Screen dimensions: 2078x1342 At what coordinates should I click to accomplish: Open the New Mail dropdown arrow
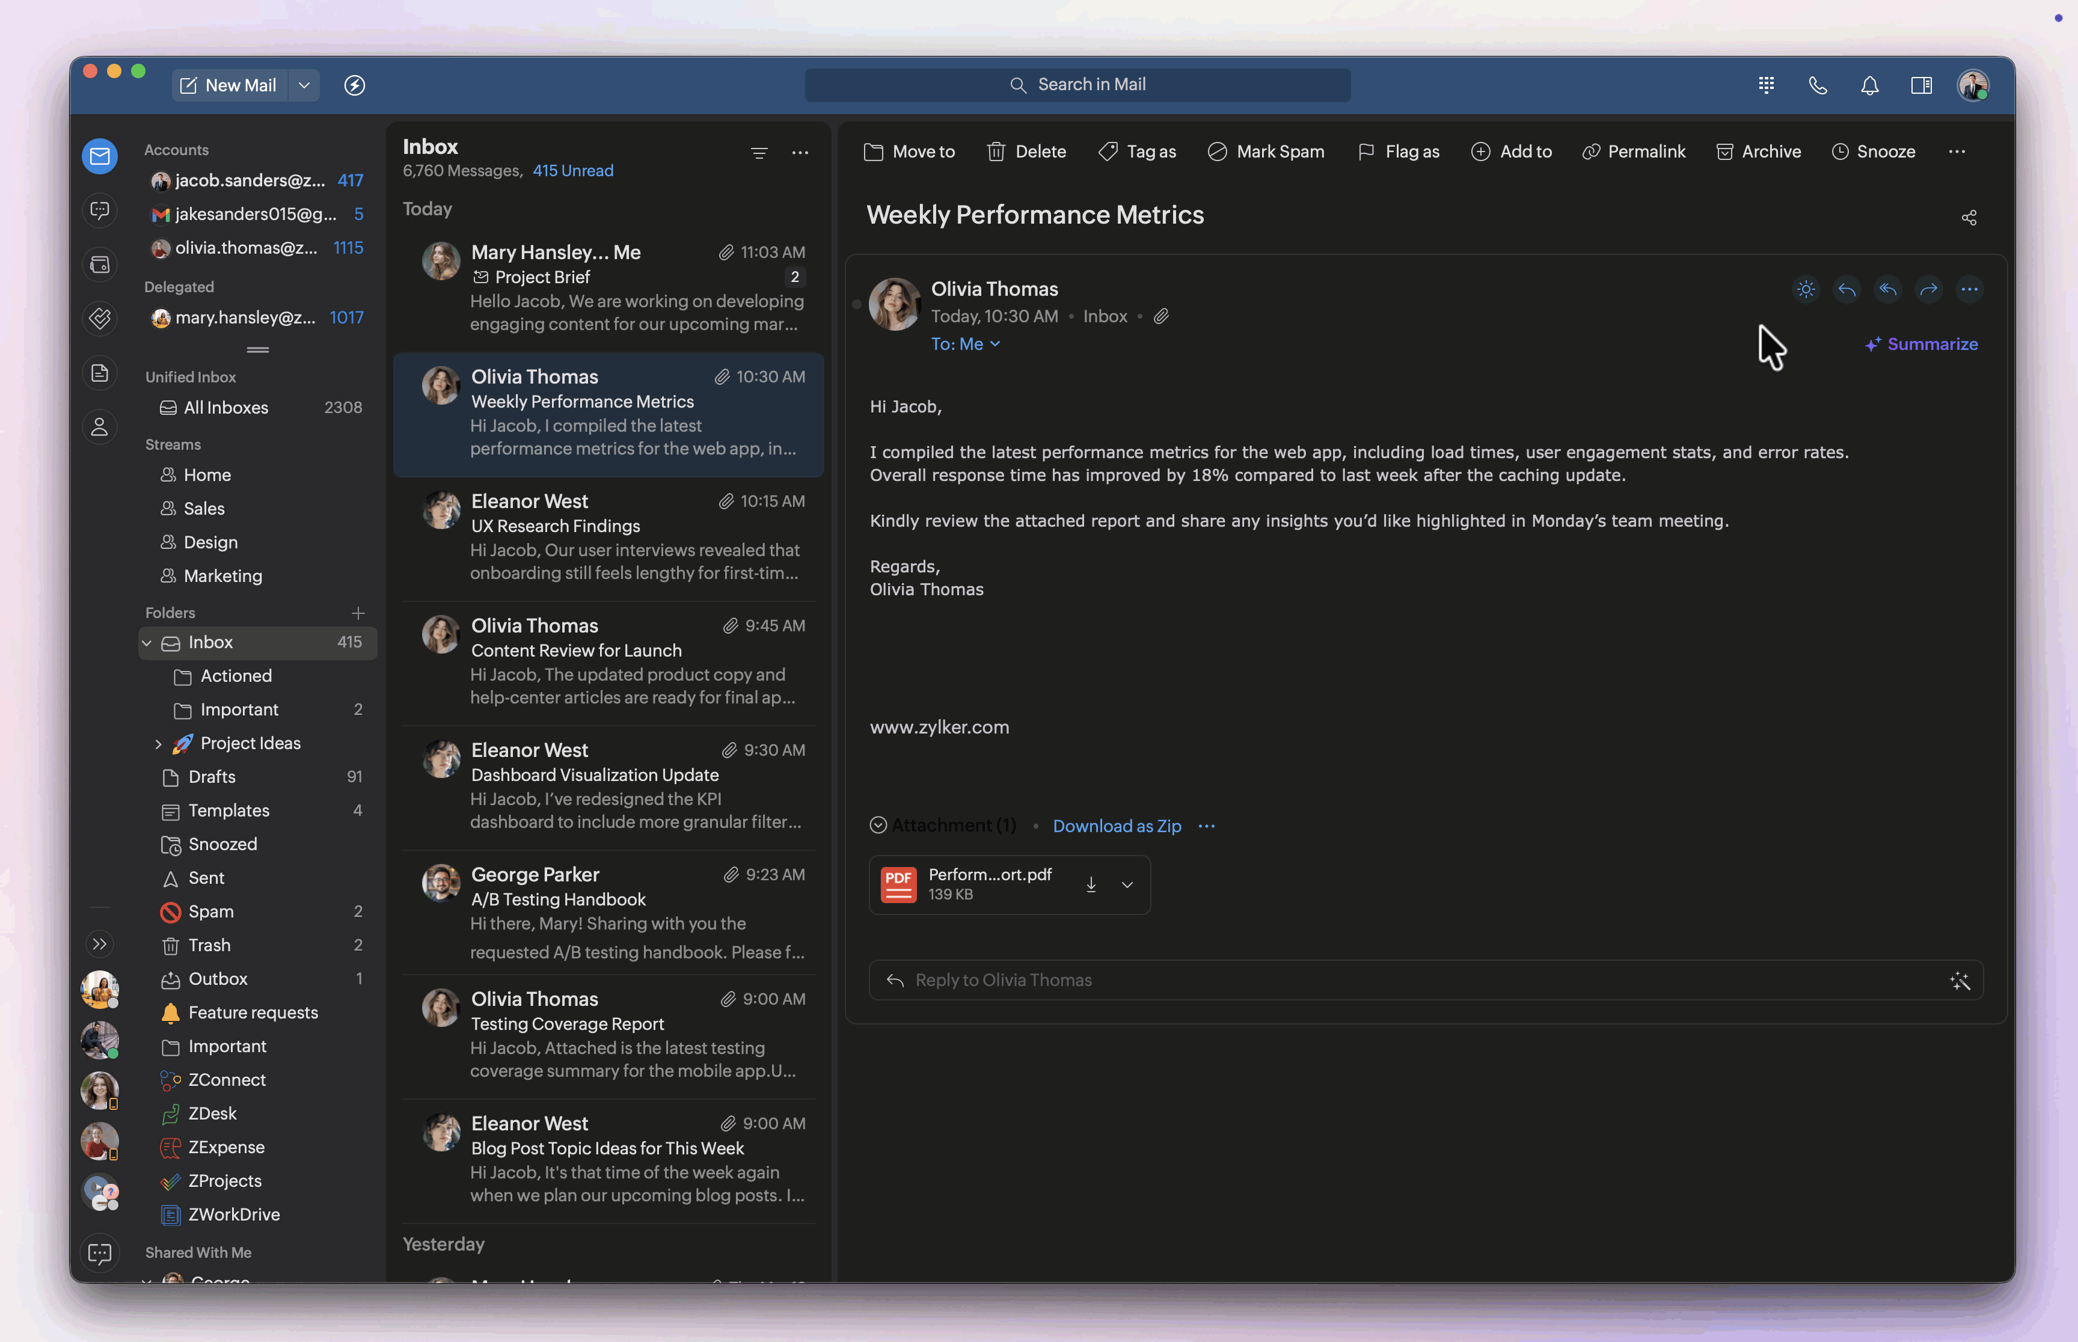tap(304, 85)
